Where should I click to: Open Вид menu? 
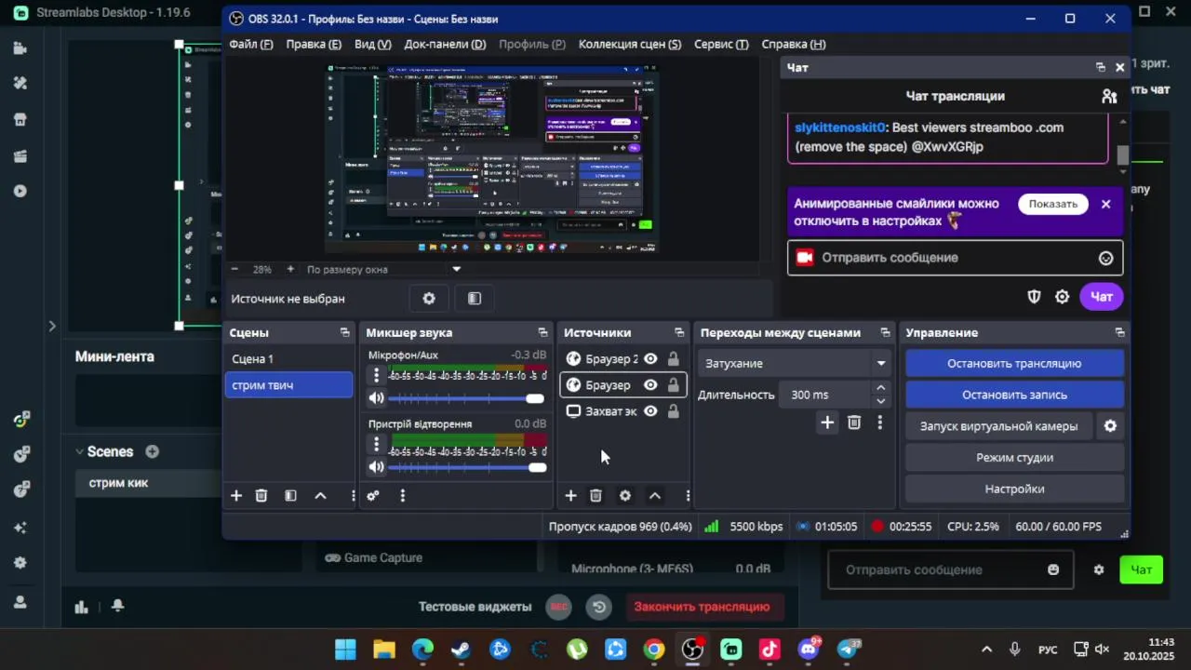pos(373,44)
